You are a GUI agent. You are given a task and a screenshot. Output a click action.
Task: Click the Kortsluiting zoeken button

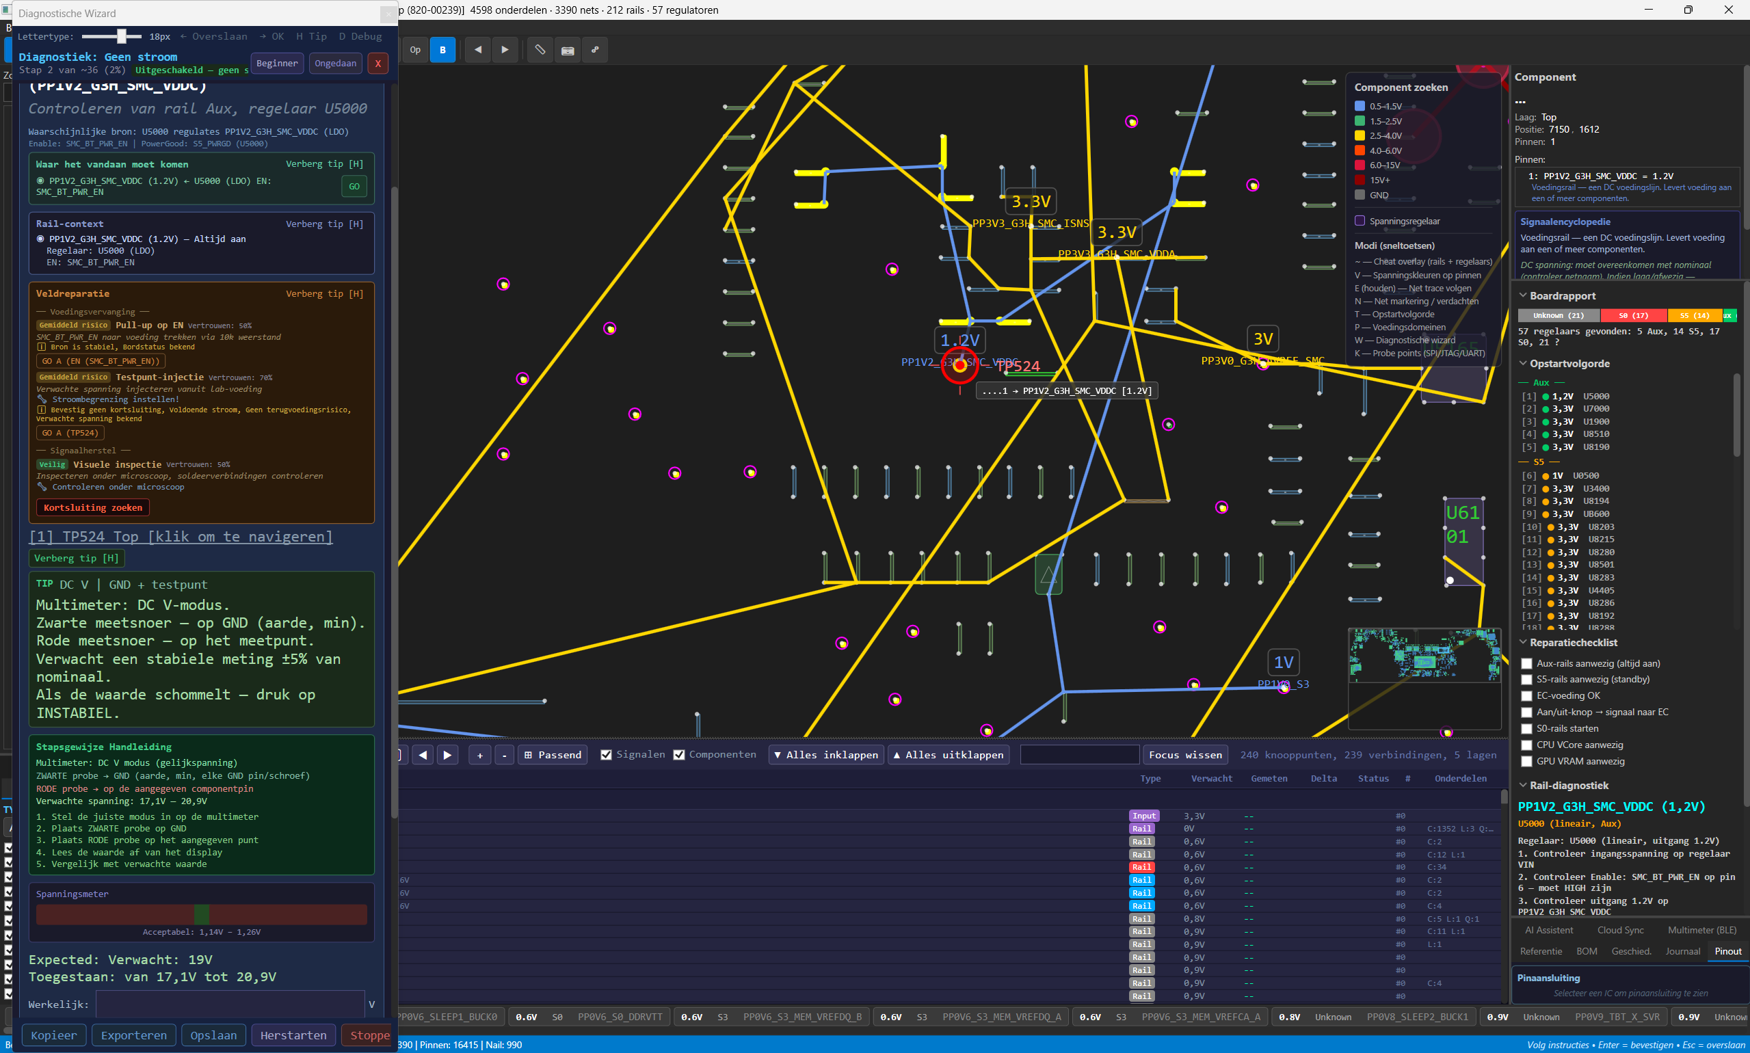pos(92,507)
